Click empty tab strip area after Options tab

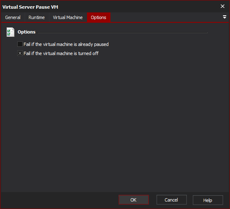pyautogui.click(x=166, y=17)
